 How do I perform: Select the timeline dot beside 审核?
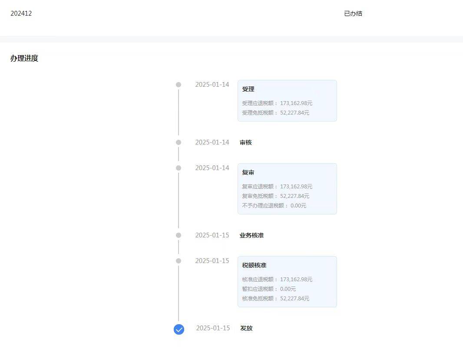tap(179, 142)
